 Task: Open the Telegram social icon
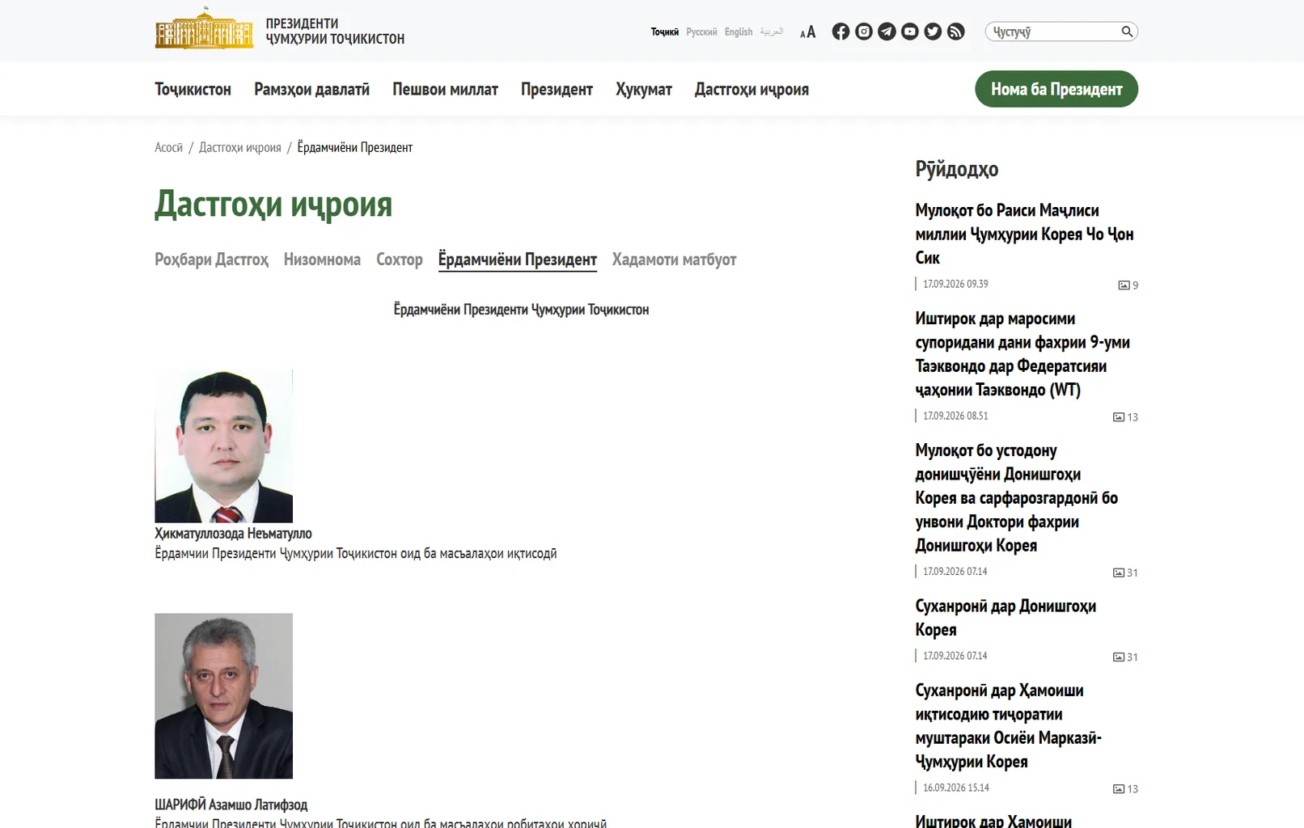click(887, 32)
